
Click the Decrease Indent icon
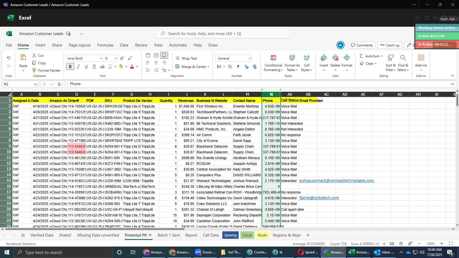148,70
